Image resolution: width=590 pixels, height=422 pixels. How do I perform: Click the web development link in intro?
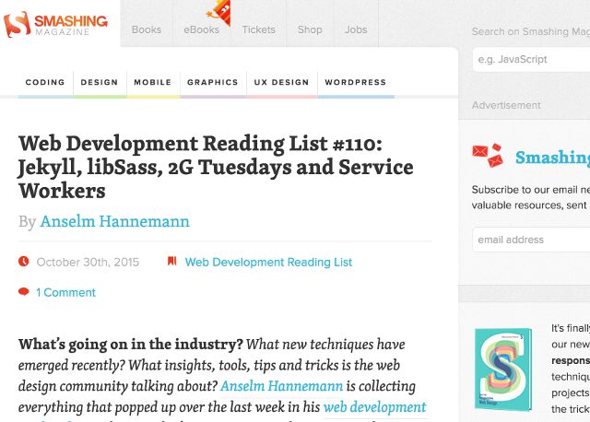pyautogui.click(x=375, y=407)
